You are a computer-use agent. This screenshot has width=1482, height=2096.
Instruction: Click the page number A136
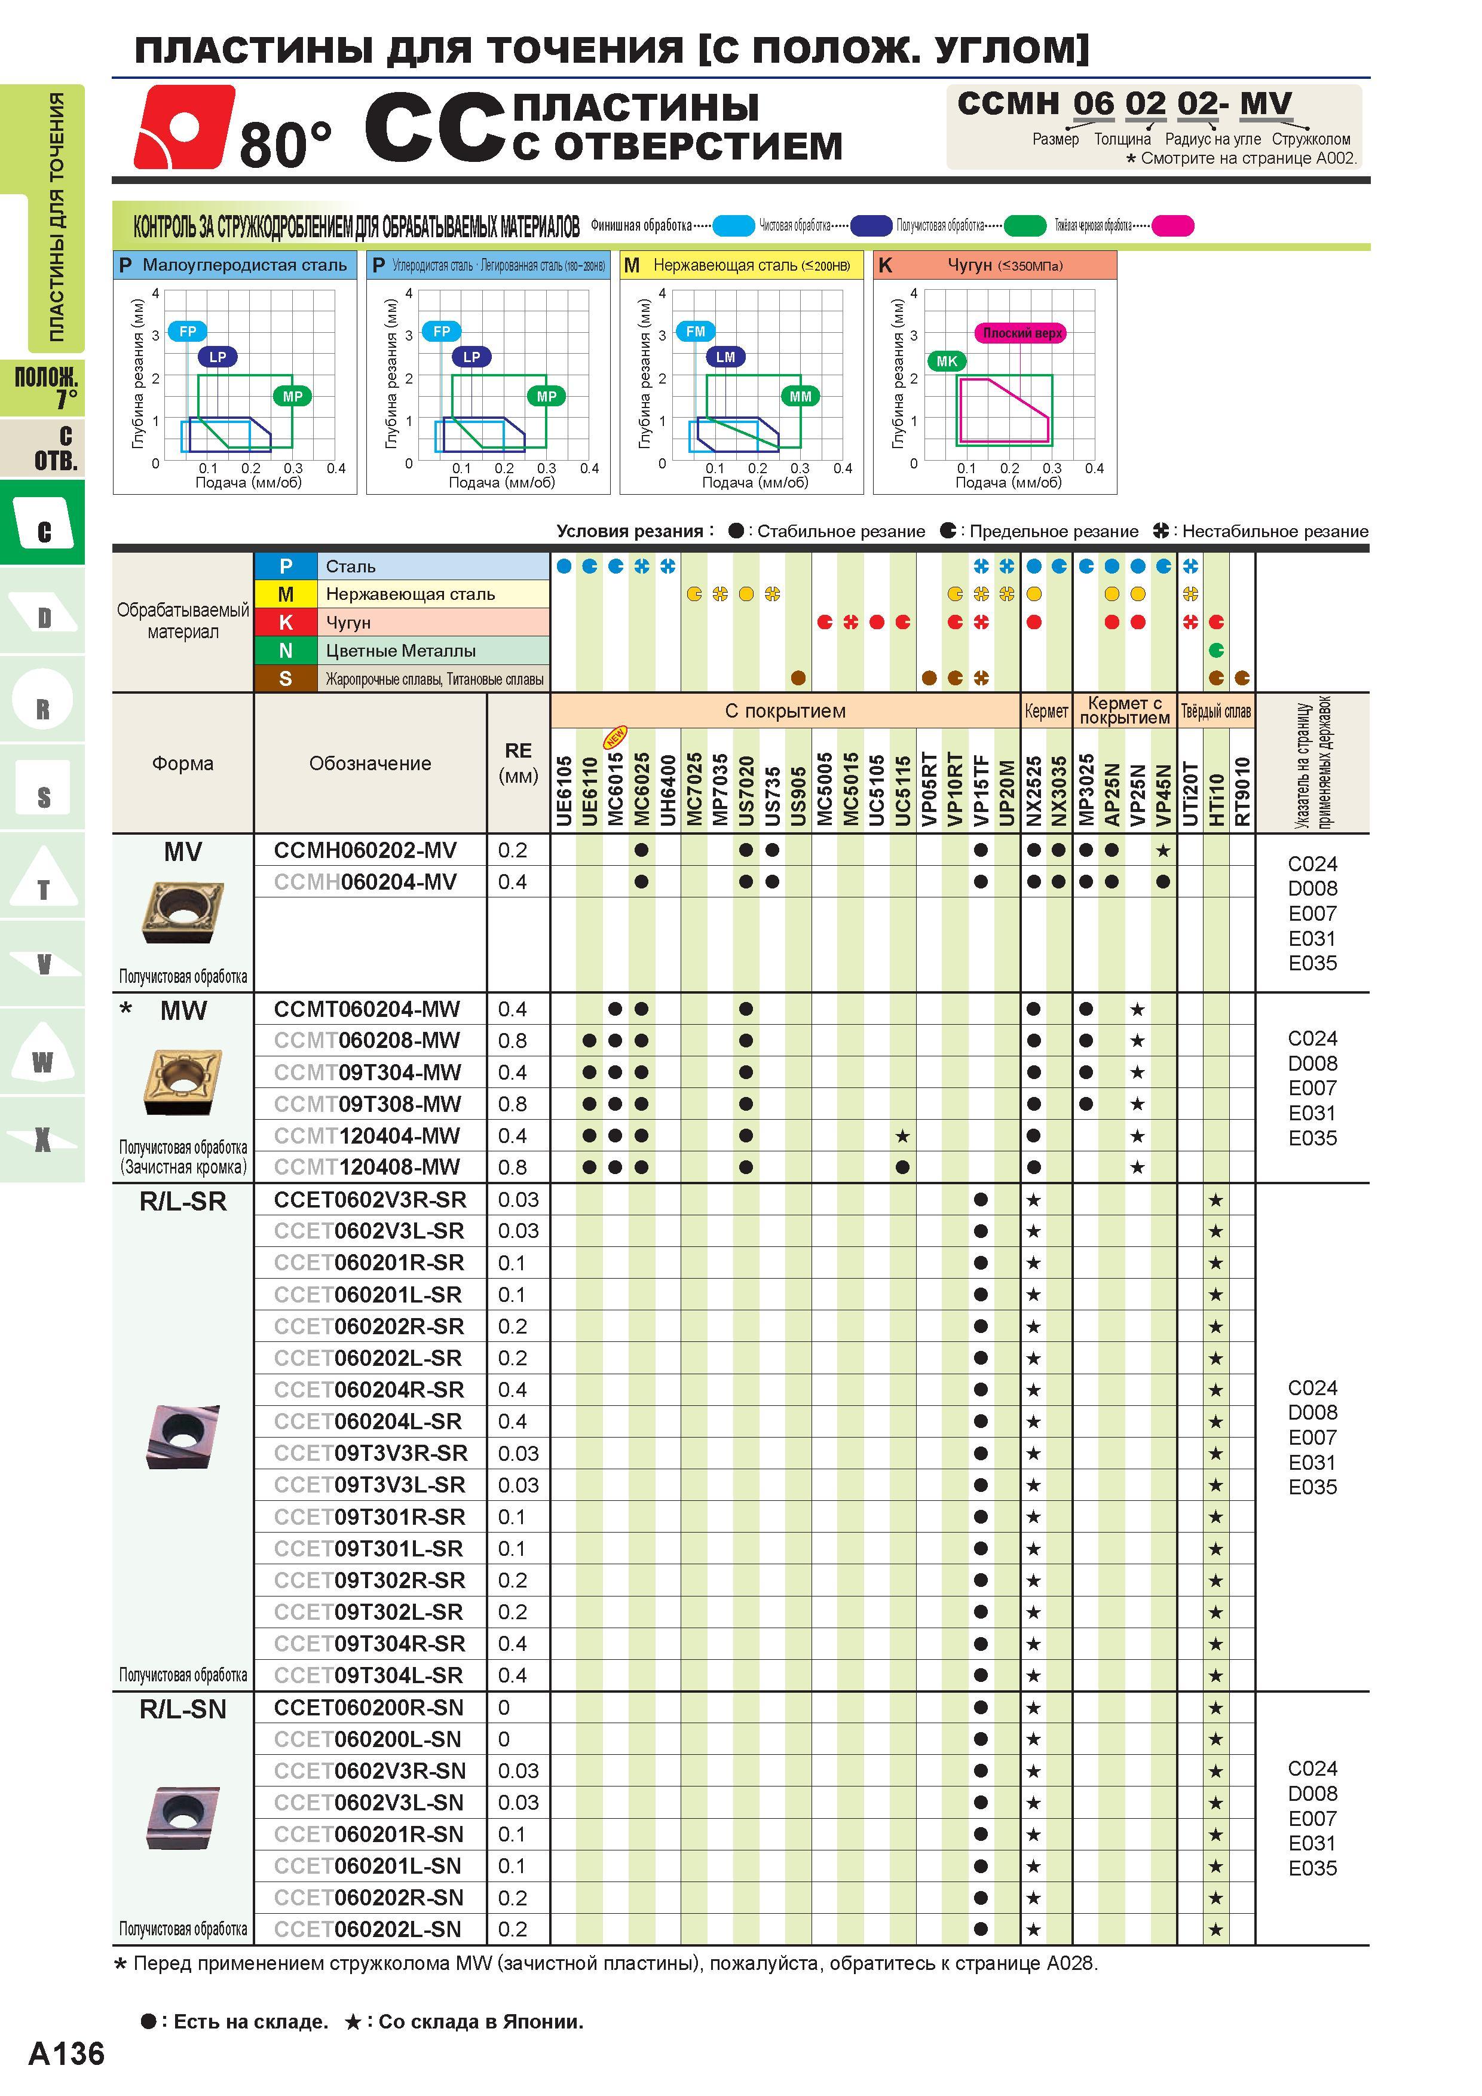[x=67, y=2053]
